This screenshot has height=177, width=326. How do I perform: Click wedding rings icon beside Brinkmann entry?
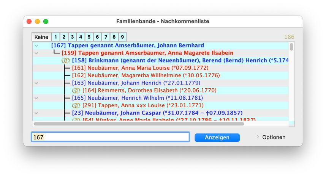(66, 61)
